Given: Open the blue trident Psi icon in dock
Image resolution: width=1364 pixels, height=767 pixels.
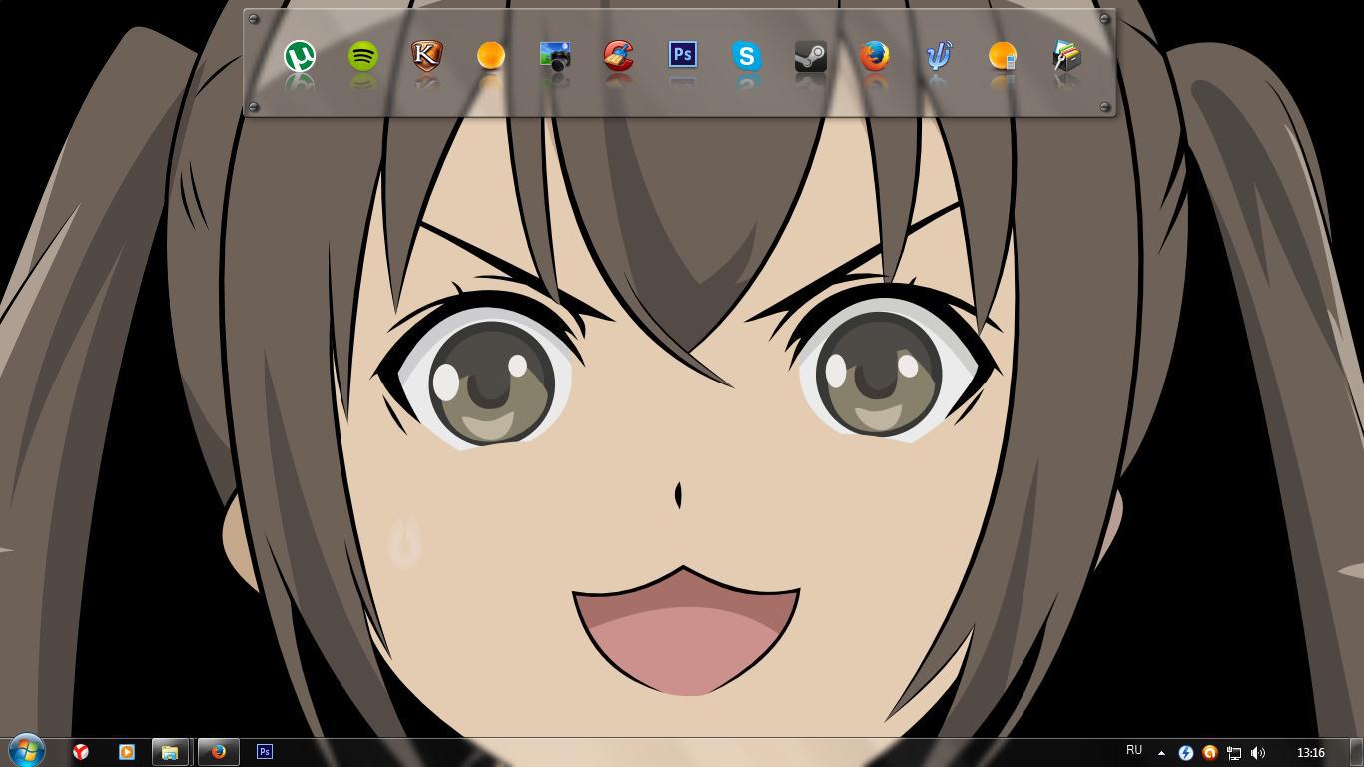Looking at the screenshot, I should point(939,56).
